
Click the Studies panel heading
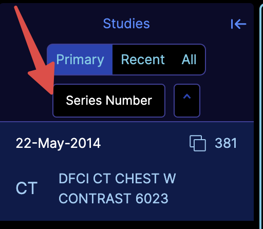pyautogui.click(x=126, y=24)
